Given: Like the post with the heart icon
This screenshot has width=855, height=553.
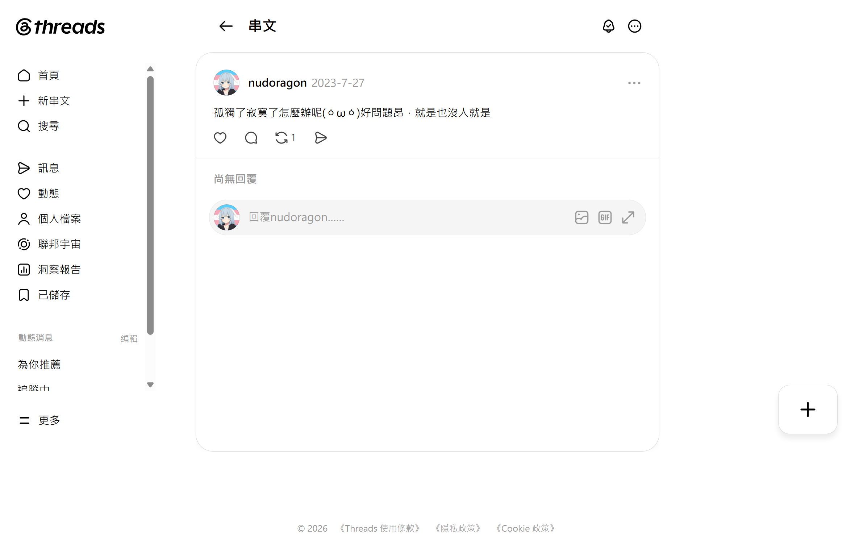Looking at the screenshot, I should (x=220, y=138).
